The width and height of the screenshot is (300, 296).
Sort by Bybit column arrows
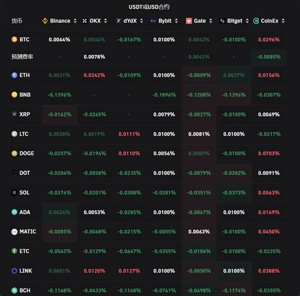(x=177, y=21)
